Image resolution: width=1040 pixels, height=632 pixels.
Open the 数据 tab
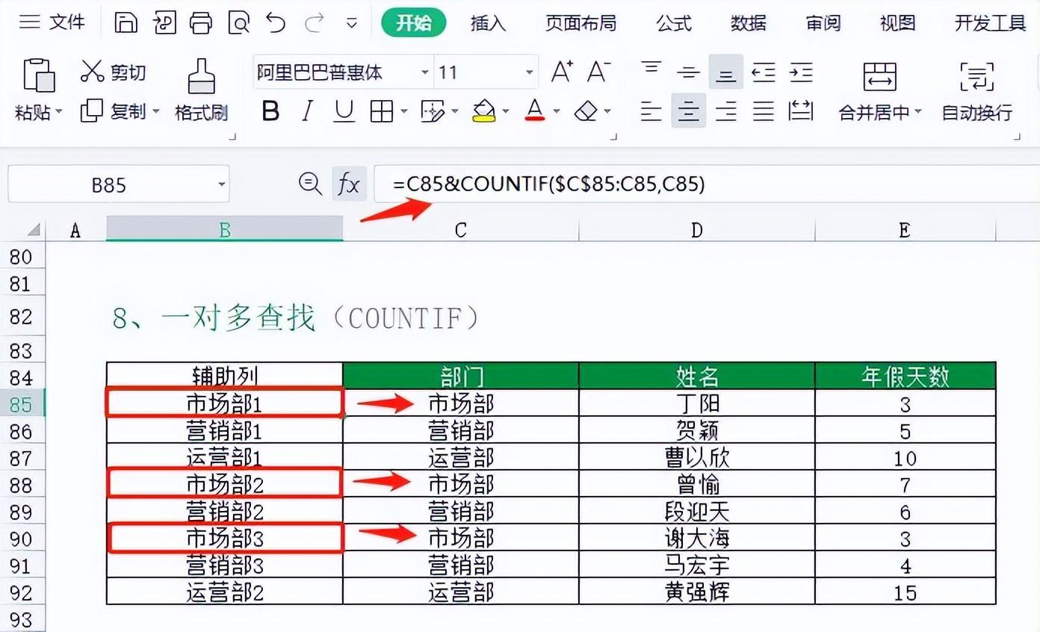[749, 23]
